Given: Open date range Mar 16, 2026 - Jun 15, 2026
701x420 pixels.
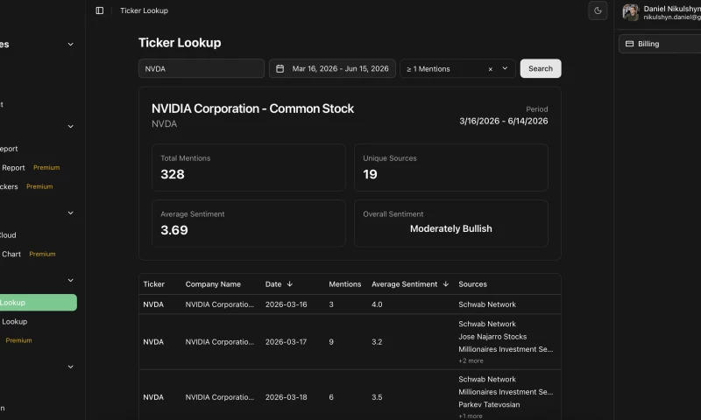Looking at the screenshot, I should (332, 69).
